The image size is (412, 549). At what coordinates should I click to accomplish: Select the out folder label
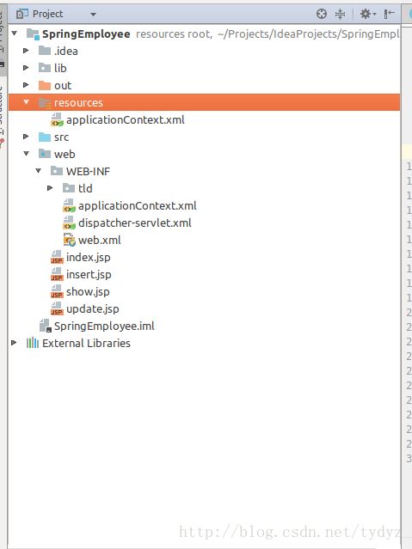63,85
